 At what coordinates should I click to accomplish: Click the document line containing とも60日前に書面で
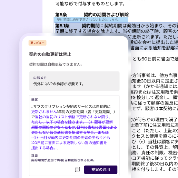tap(155, 59)
